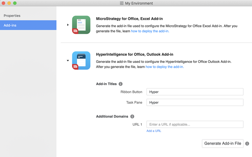Expand the MicroStrategy for Office Excel section
This screenshot has width=252, height=157.
[68, 25]
